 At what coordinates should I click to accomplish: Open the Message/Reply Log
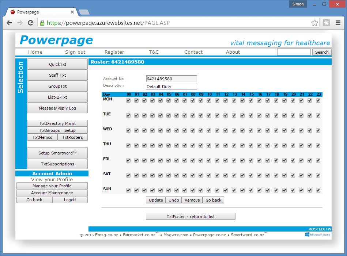57,108
